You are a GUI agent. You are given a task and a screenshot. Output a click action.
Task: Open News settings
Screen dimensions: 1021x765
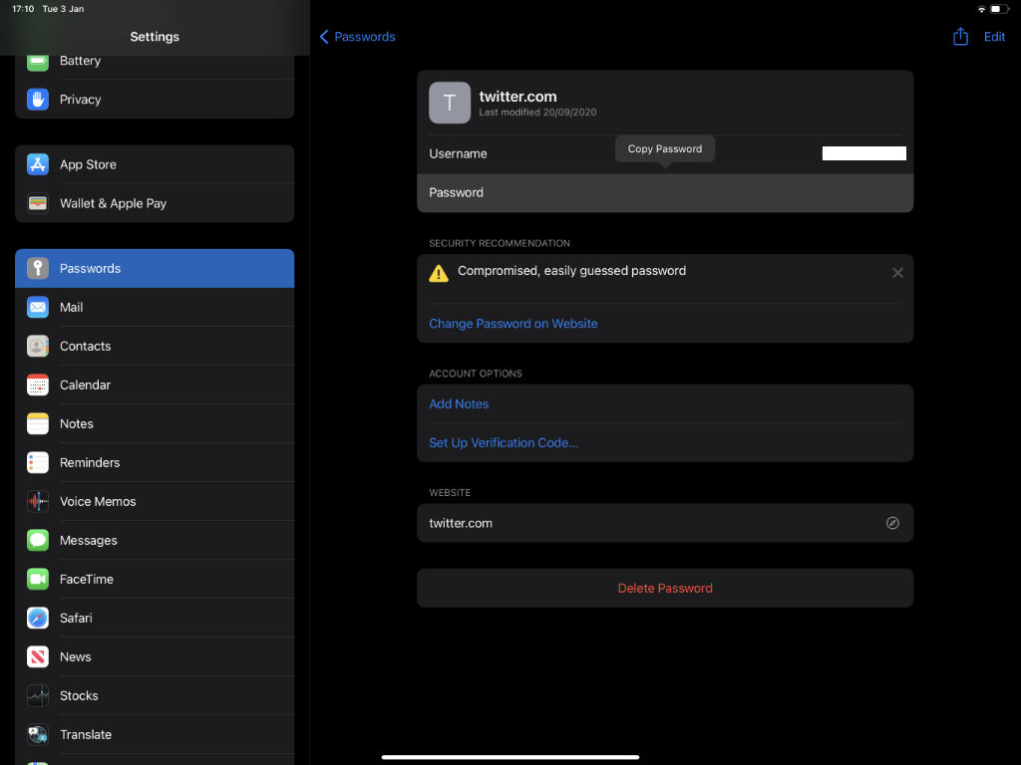[155, 657]
